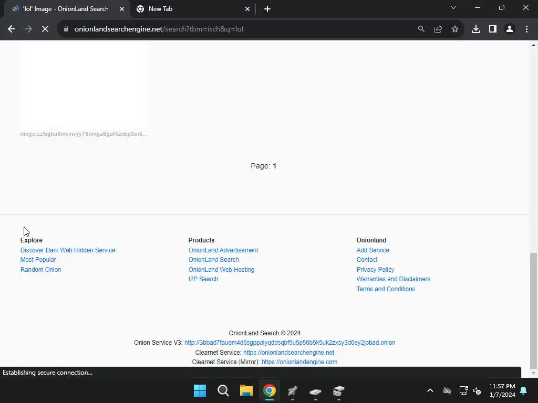Open the tab search chevron
Viewport: 538px width, 403px height.
tap(453, 7)
